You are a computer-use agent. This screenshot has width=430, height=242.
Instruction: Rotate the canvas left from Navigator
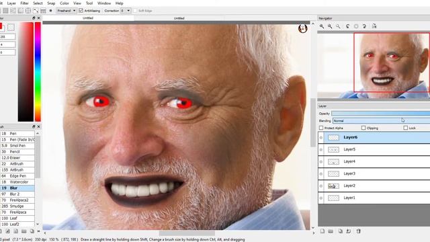(348, 26)
